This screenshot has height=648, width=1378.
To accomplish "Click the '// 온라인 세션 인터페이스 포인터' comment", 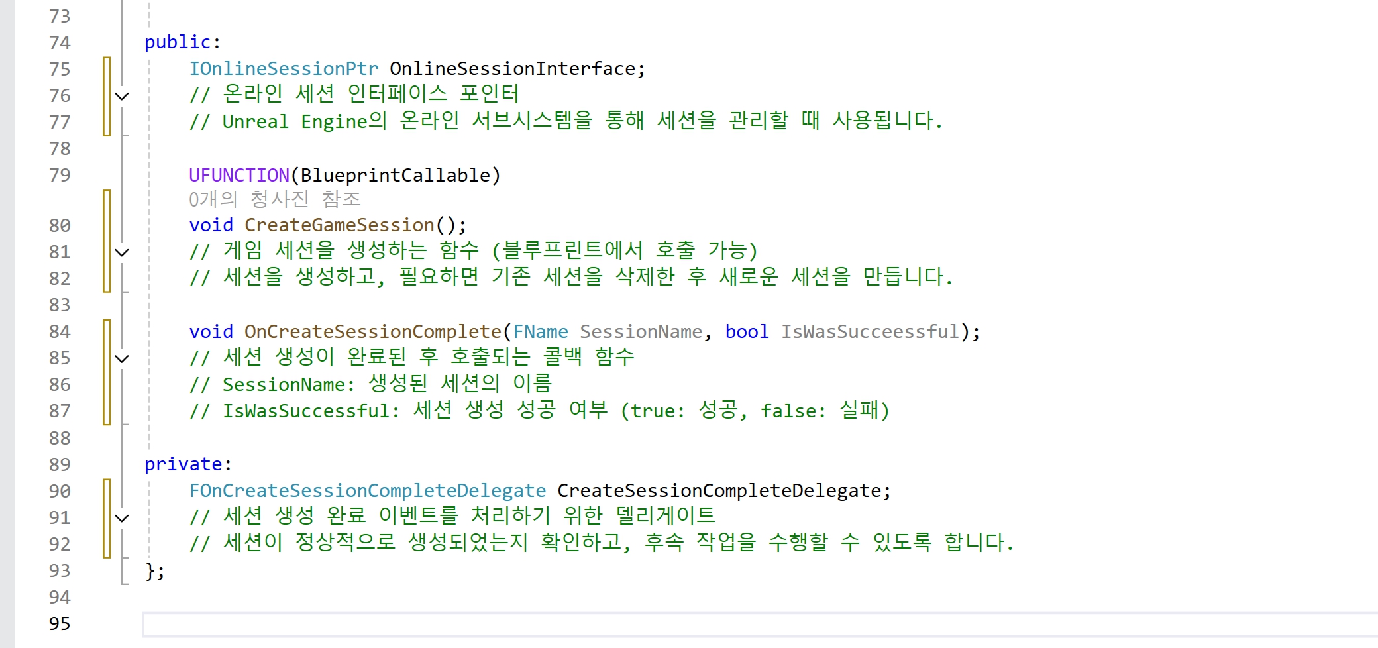I will click(x=354, y=94).
